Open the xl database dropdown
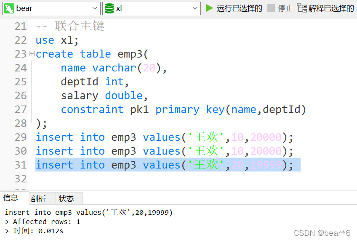 pyautogui.click(x=152, y=8)
